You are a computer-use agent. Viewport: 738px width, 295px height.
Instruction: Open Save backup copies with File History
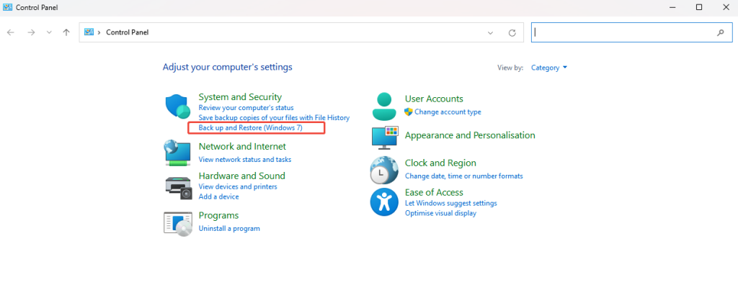coord(274,117)
